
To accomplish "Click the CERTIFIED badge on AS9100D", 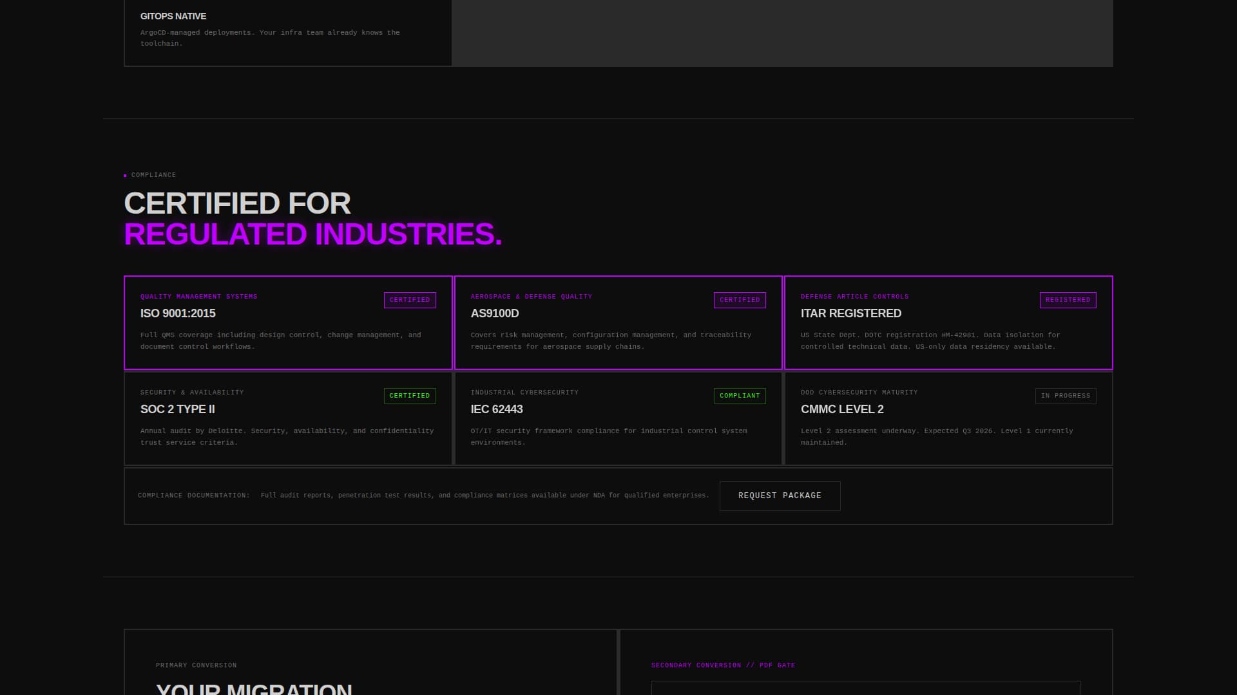I will [740, 300].
